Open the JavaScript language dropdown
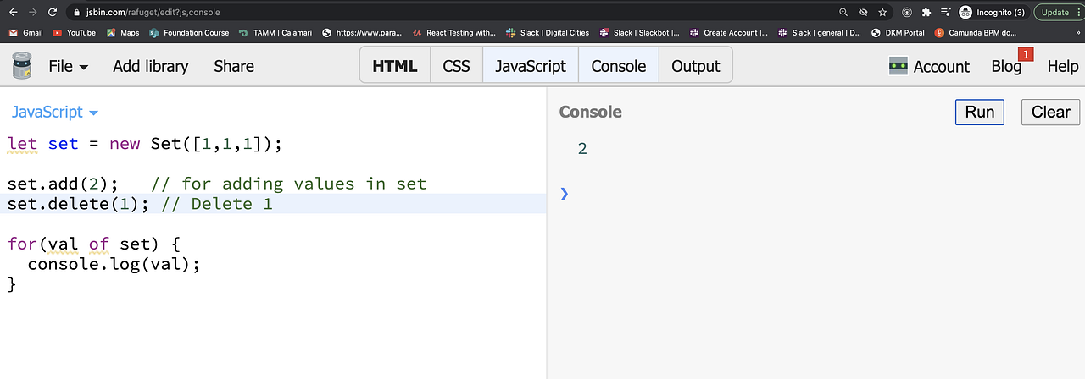The height and width of the screenshot is (379, 1085). pyautogui.click(x=55, y=112)
